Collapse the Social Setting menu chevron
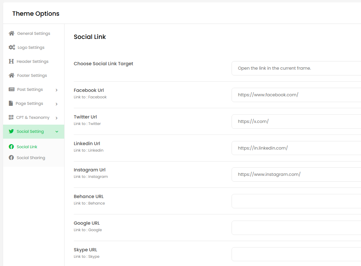 (57, 132)
